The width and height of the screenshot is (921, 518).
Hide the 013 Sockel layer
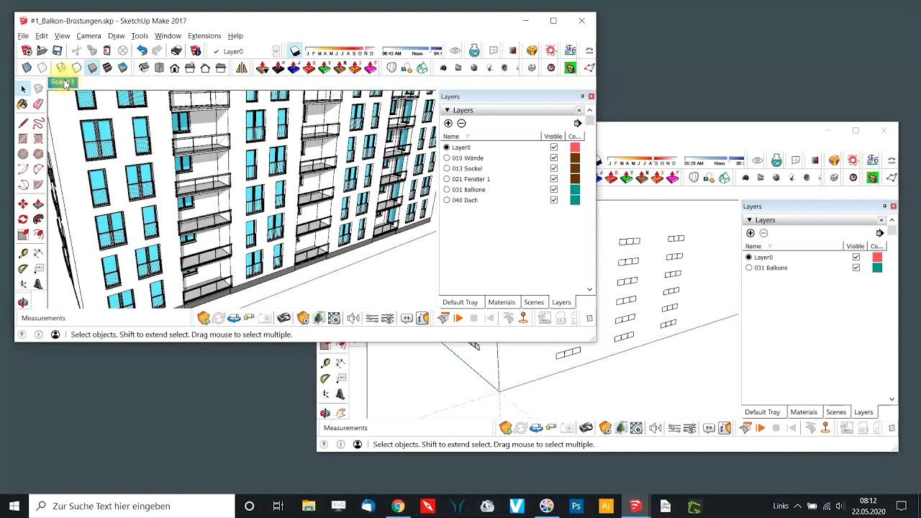click(x=554, y=168)
